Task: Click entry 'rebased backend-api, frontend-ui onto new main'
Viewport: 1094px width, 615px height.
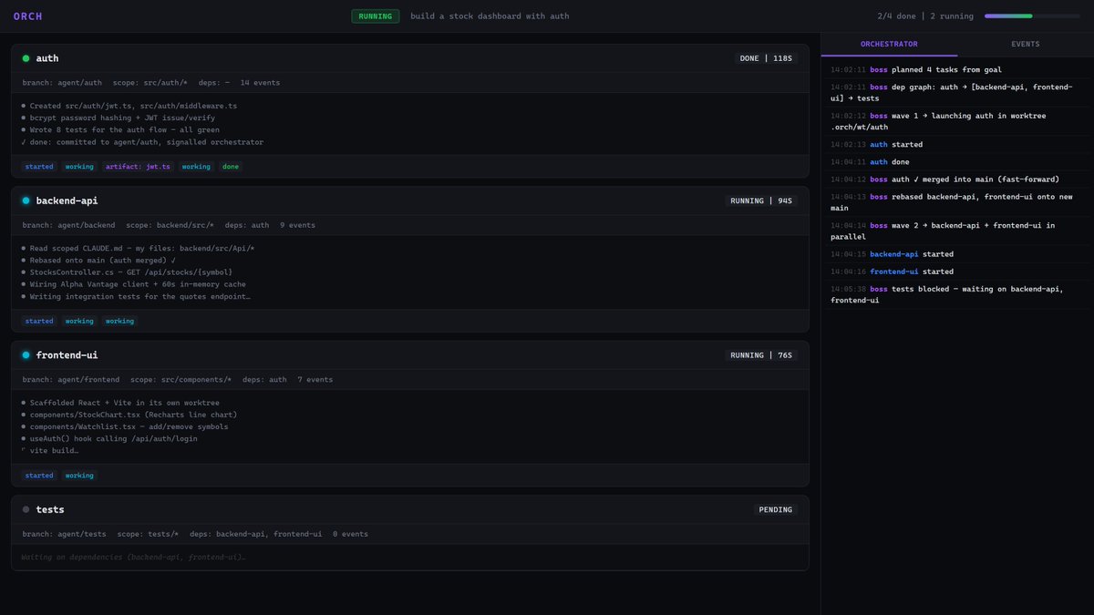Action: (x=957, y=202)
